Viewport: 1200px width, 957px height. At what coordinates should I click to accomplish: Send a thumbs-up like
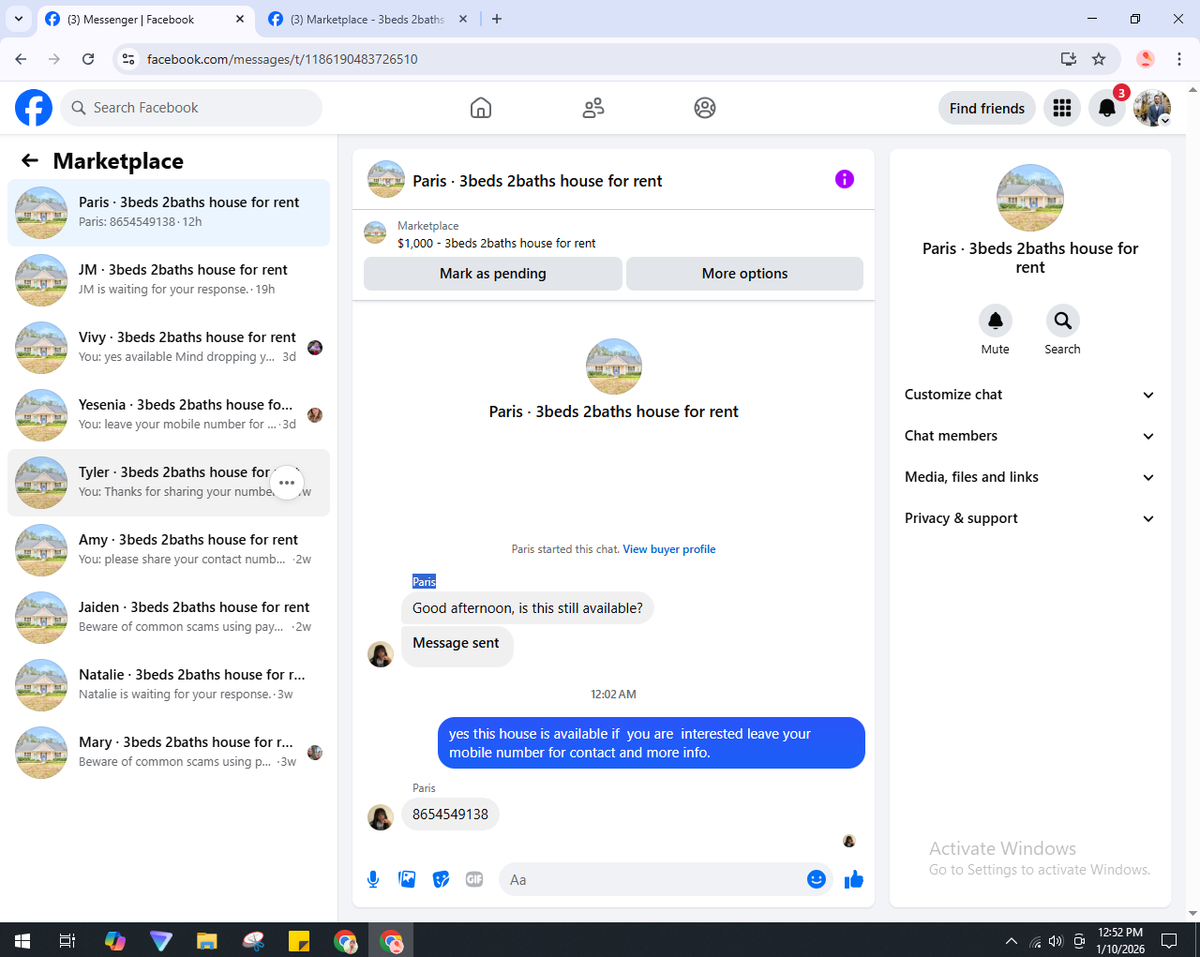pyautogui.click(x=854, y=879)
